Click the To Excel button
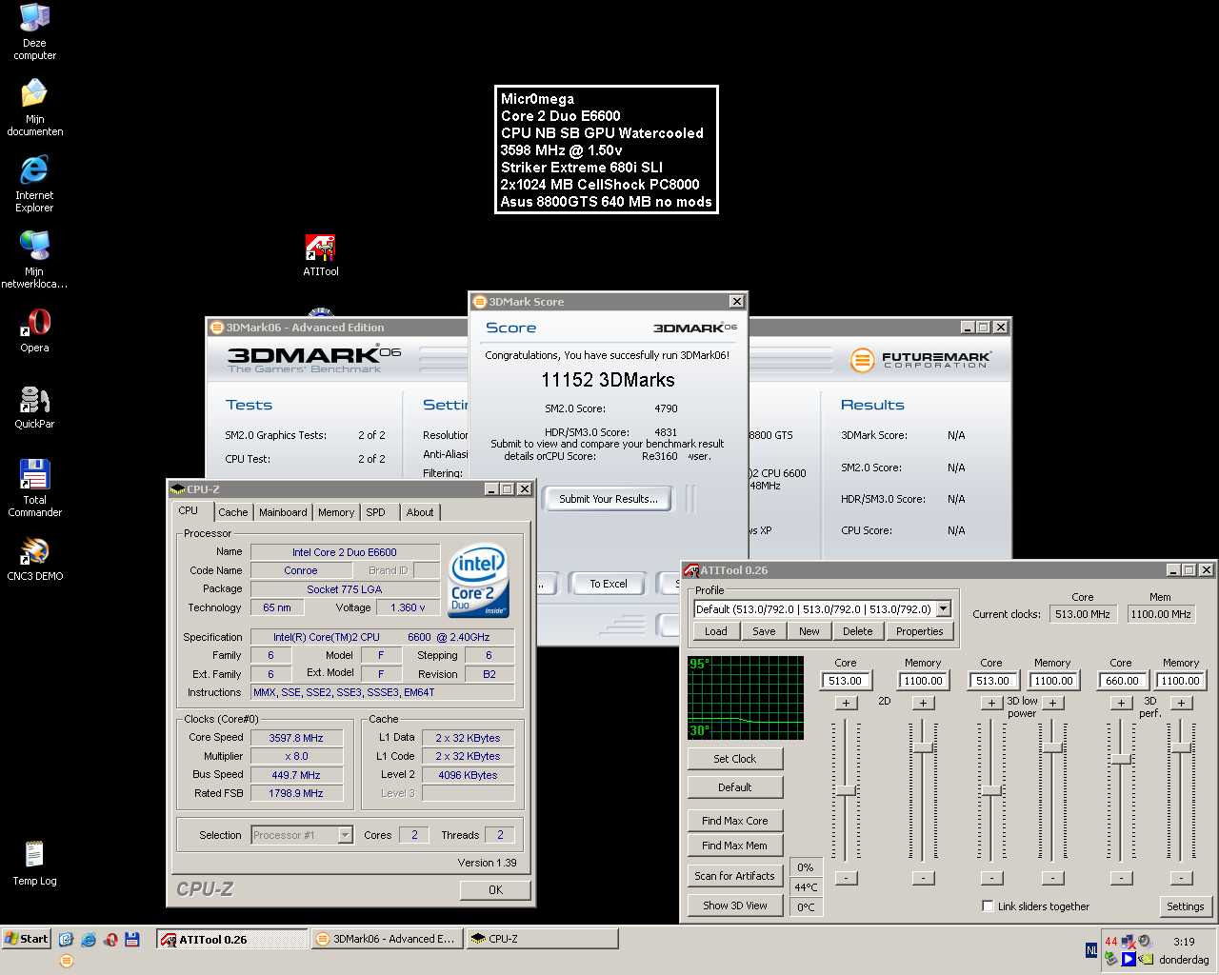 tap(609, 584)
